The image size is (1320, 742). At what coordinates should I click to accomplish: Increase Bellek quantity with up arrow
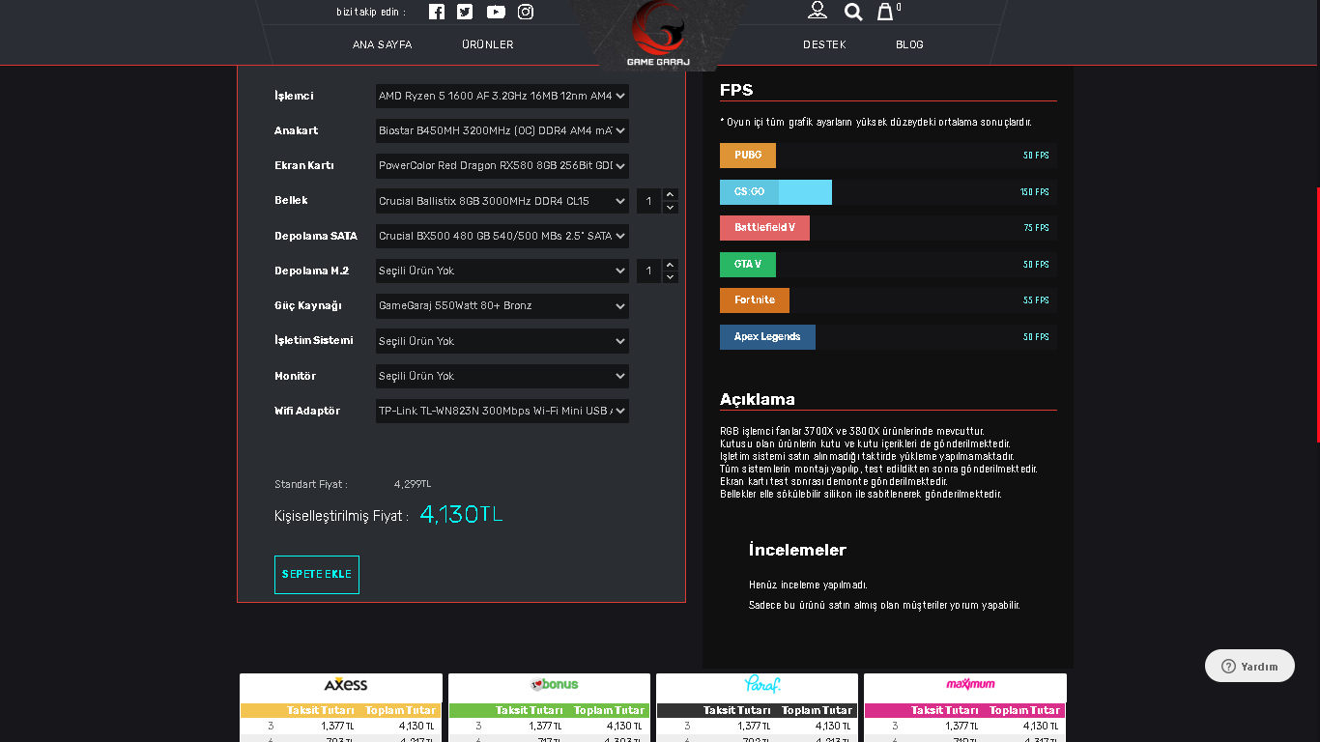click(x=671, y=194)
